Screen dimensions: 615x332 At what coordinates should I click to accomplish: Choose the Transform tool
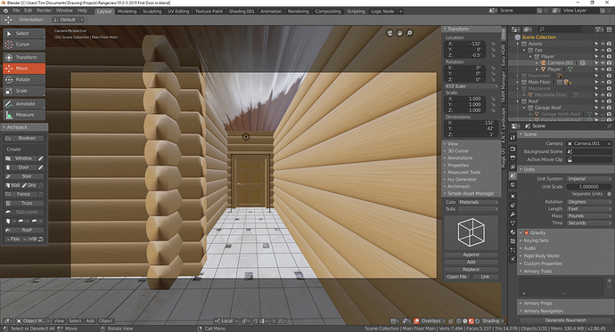click(x=24, y=57)
